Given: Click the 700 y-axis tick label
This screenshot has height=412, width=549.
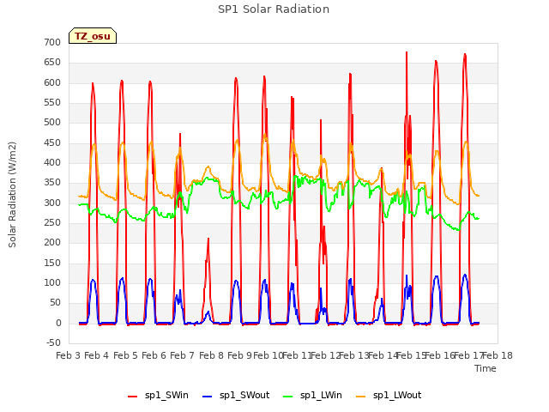Looking at the screenshot, I should [x=52, y=42].
